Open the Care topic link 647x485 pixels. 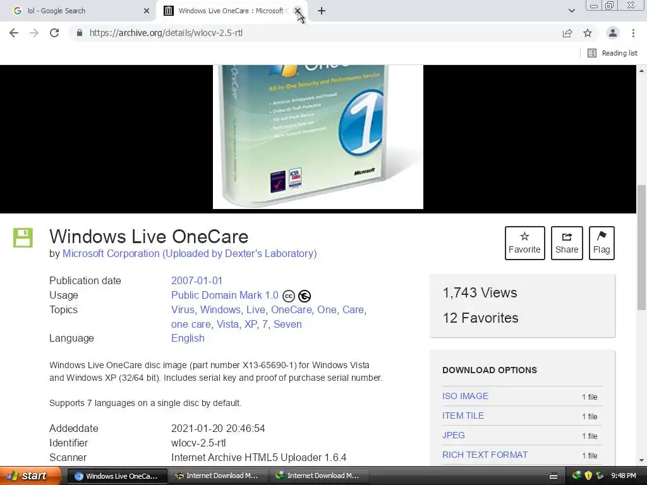[x=353, y=309]
